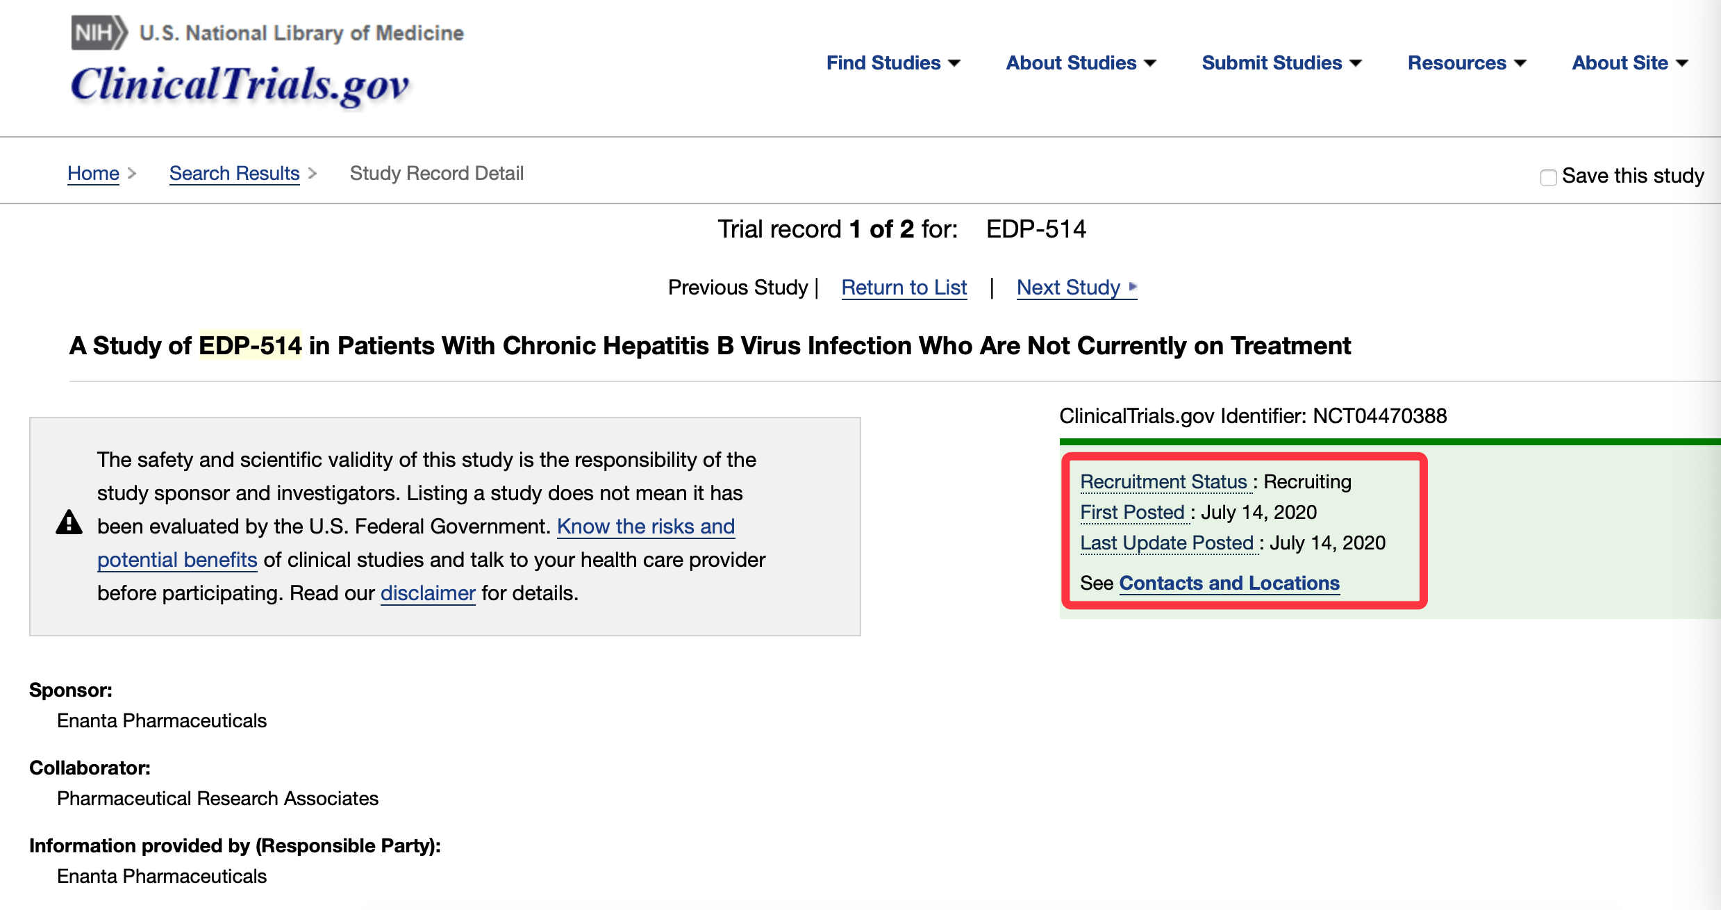Open the Resources dropdown menu

(1467, 63)
